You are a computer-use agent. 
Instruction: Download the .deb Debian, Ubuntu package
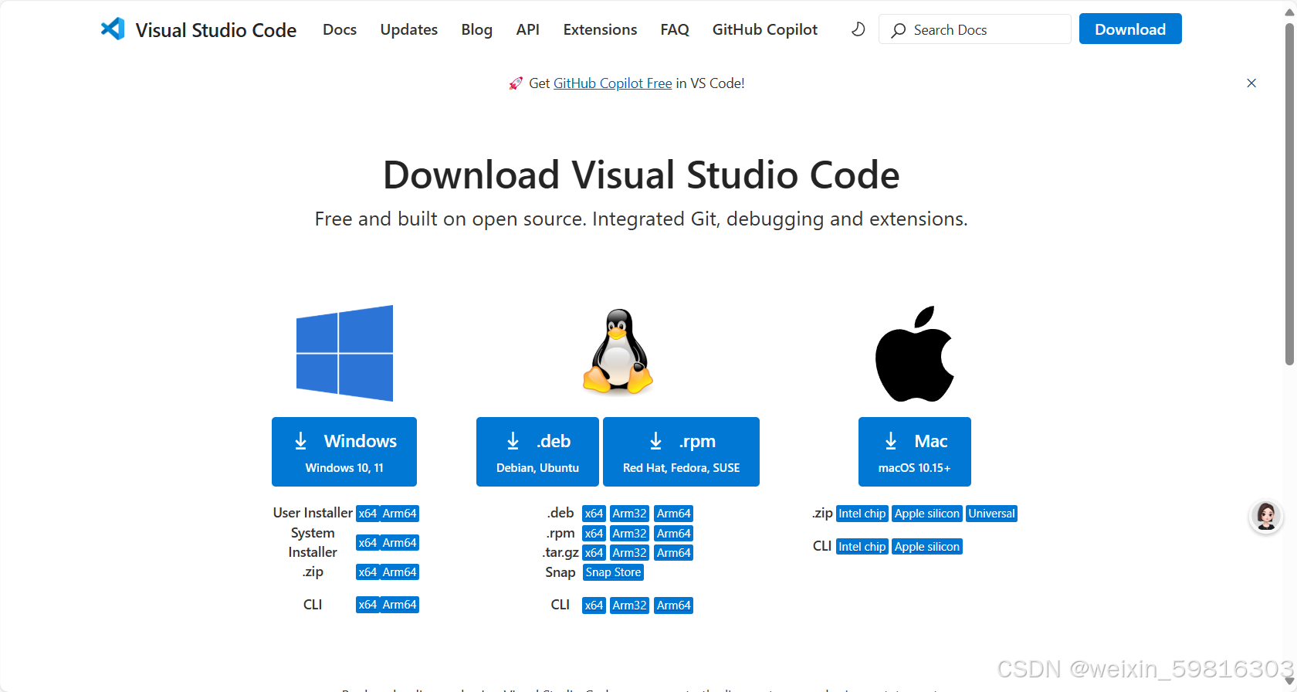[537, 452]
